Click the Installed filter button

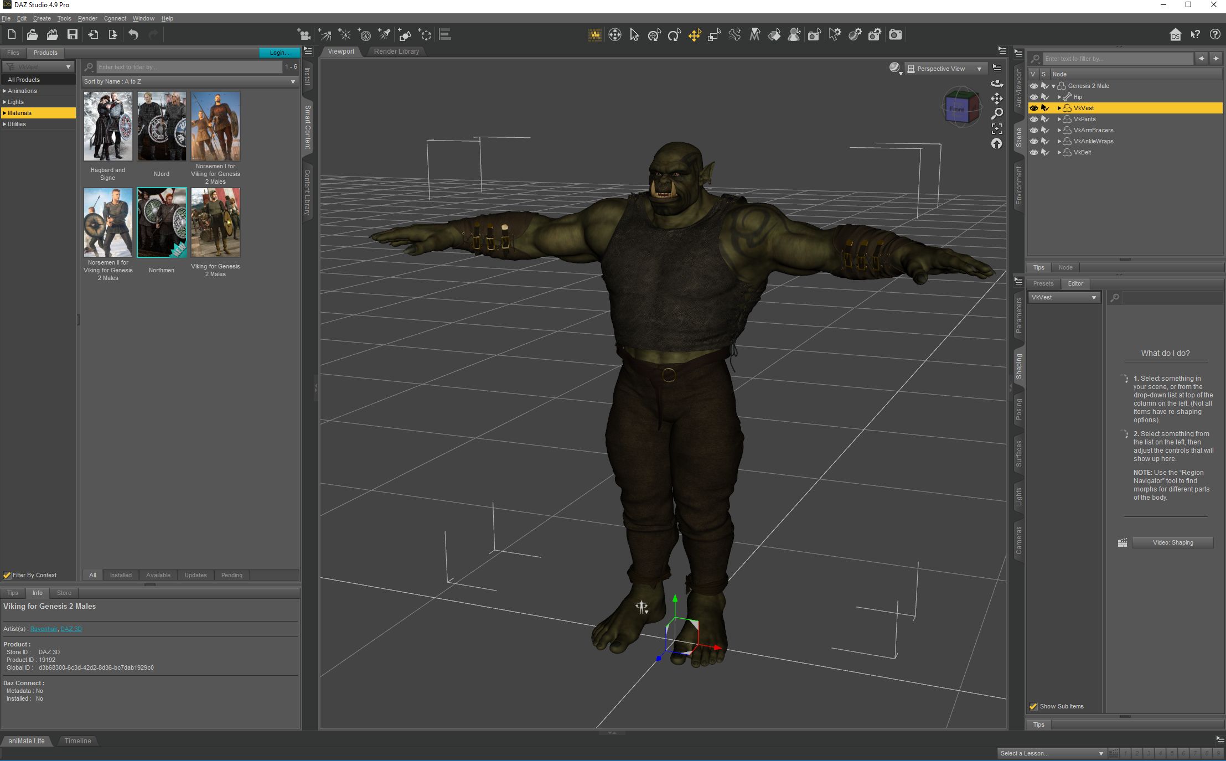[x=121, y=575]
